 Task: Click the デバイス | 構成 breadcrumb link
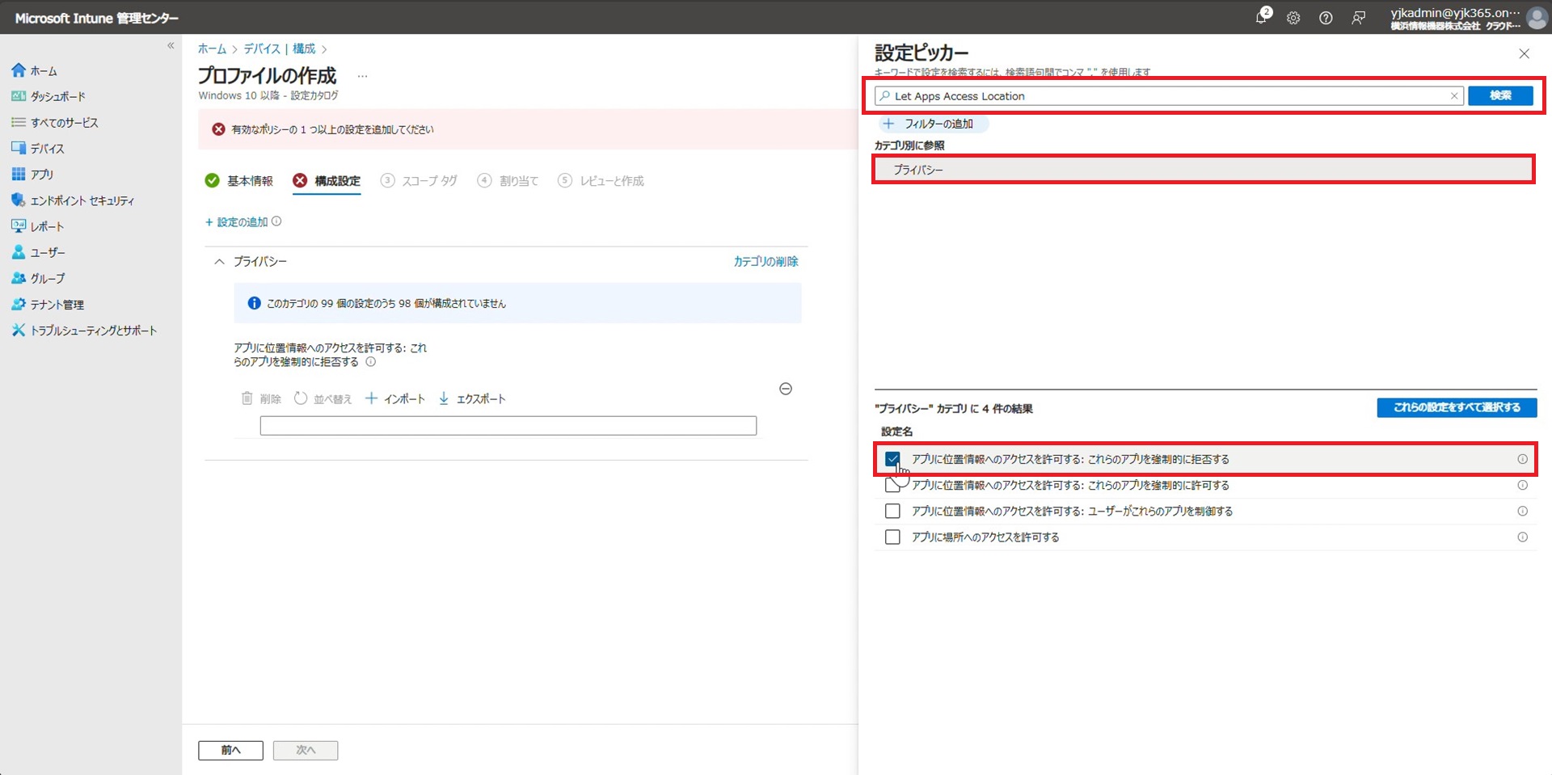point(280,48)
